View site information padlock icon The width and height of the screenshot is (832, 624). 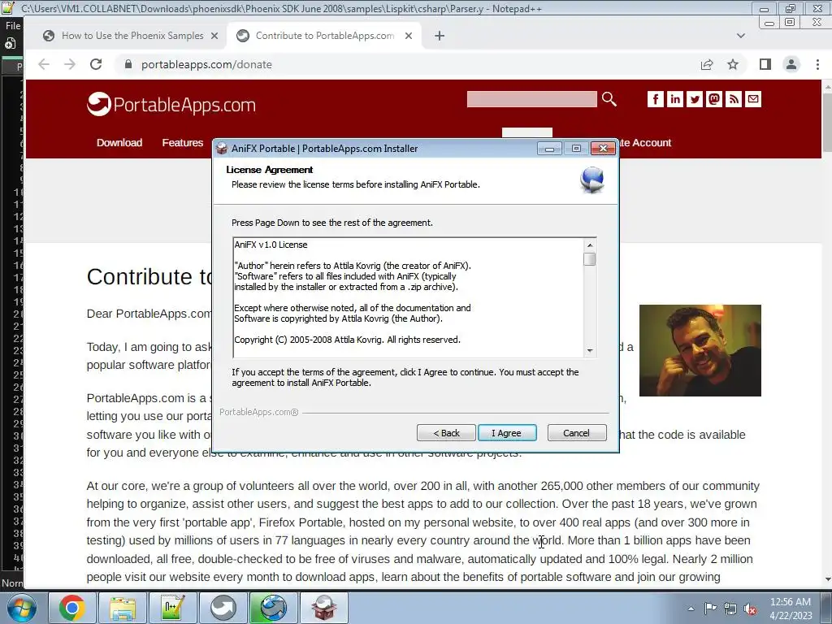coord(128,64)
